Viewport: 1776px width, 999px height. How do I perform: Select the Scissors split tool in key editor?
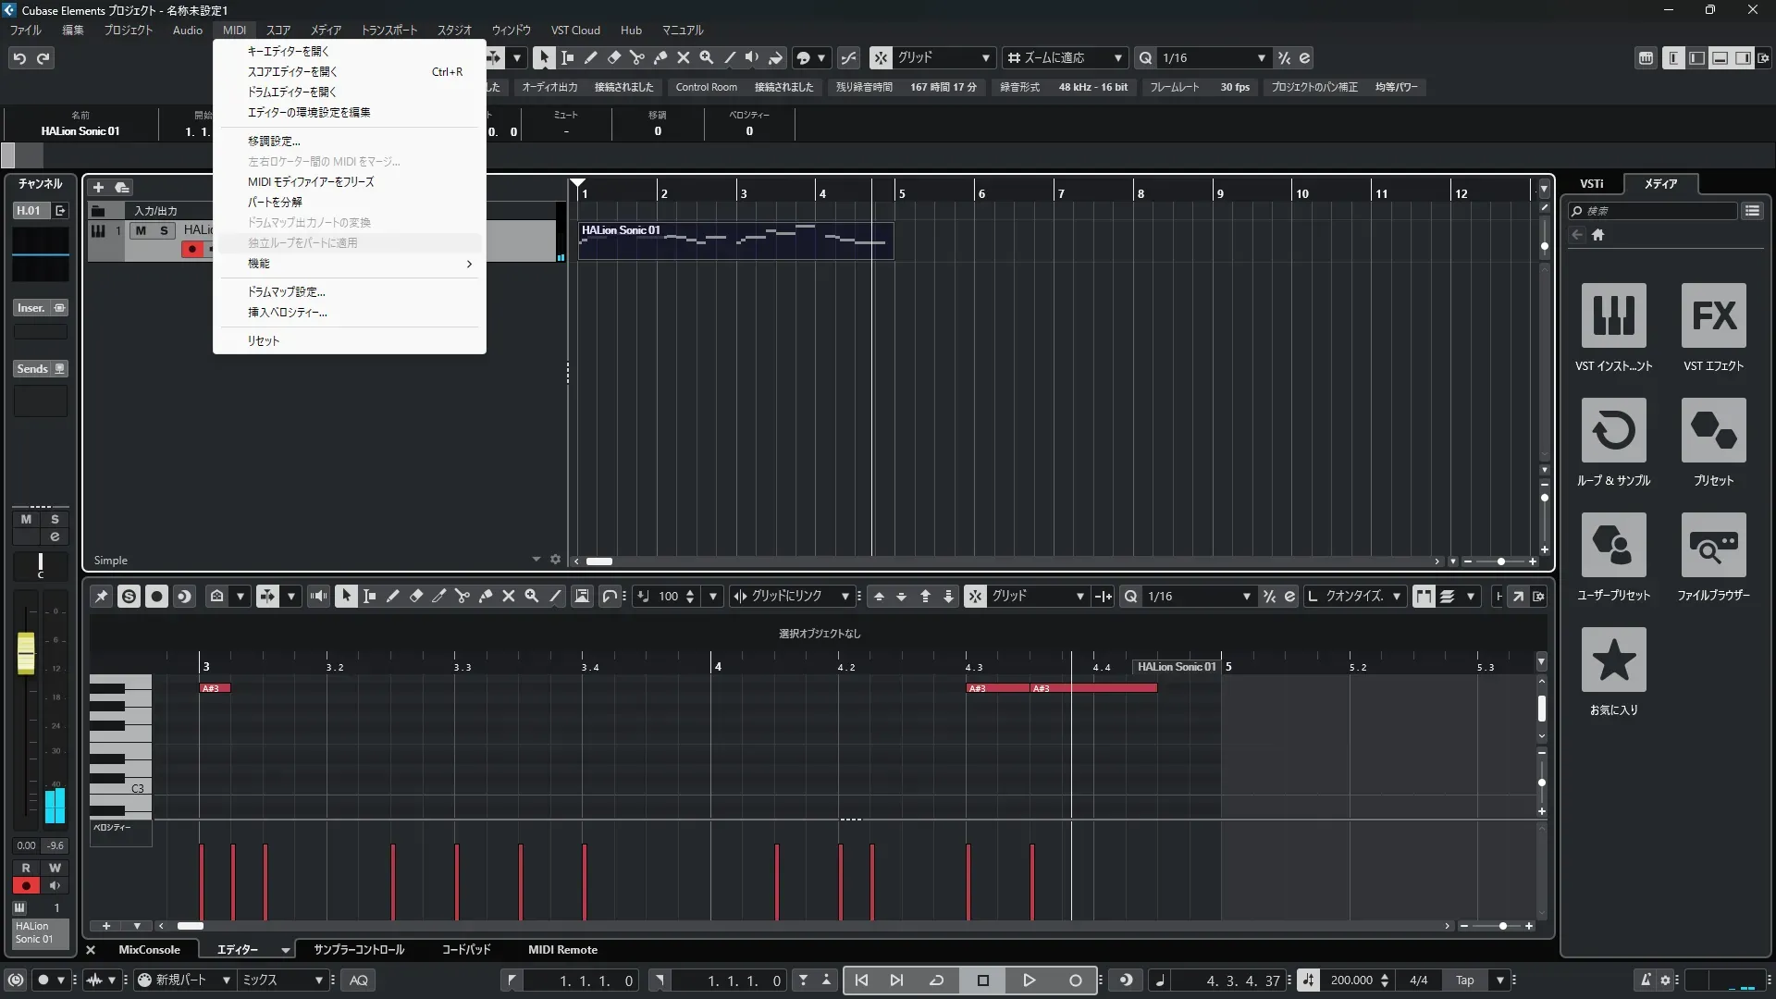(462, 597)
